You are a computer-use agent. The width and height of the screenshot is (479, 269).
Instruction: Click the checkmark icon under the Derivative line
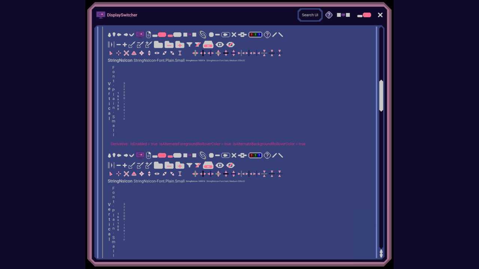pos(132,155)
